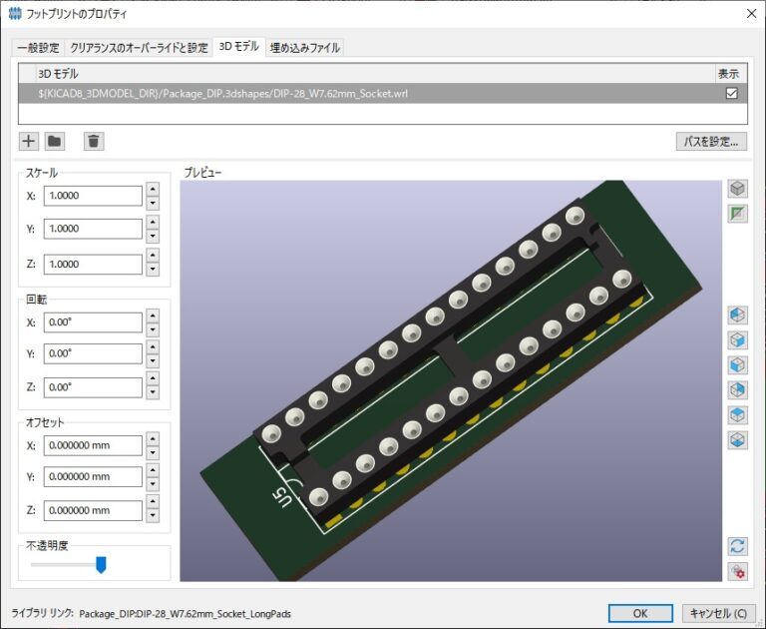Open the 埋め込みファイル tab
This screenshot has height=629, width=766.
(305, 48)
